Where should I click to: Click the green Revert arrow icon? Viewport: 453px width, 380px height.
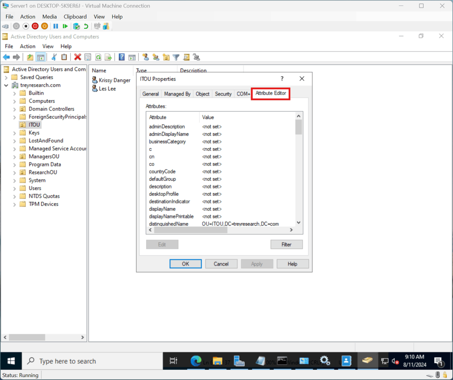click(86, 26)
